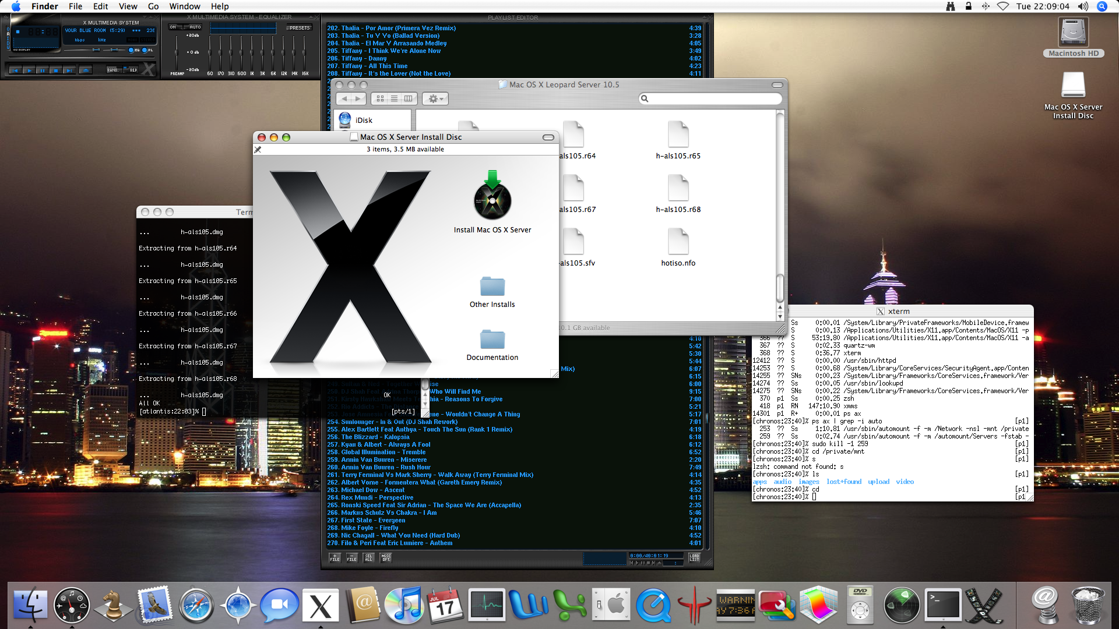Viewport: 1119px width, 629px height.
Task: Pause the song in XMMS player
Action: pyautogui.click(x=42, y=70)
